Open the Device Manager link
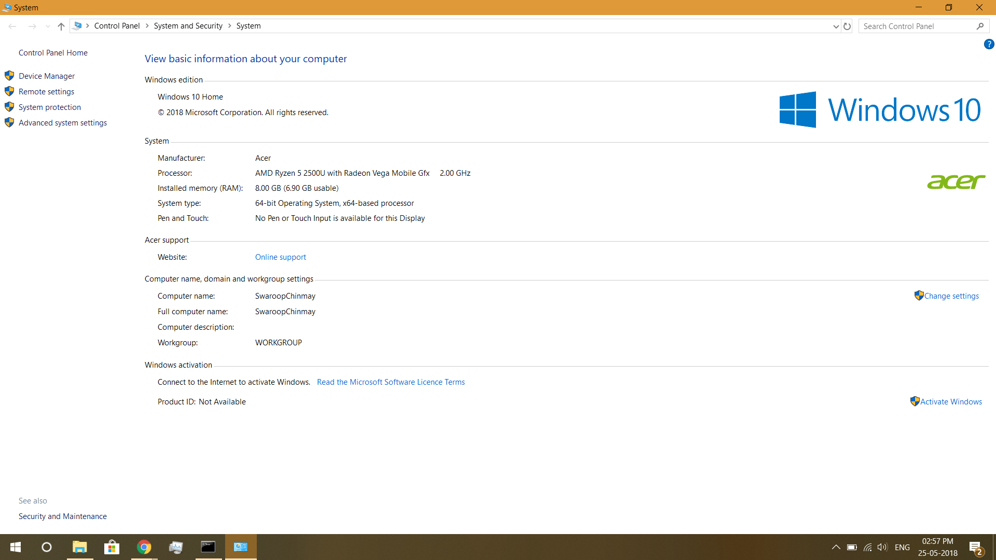 click(47, 76)
